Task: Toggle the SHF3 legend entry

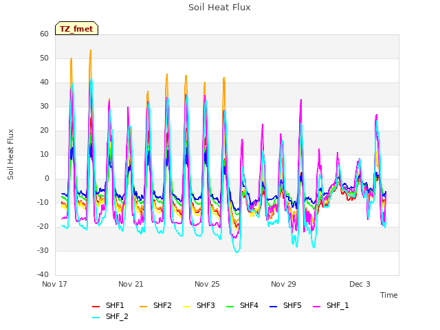Action: 199,305
